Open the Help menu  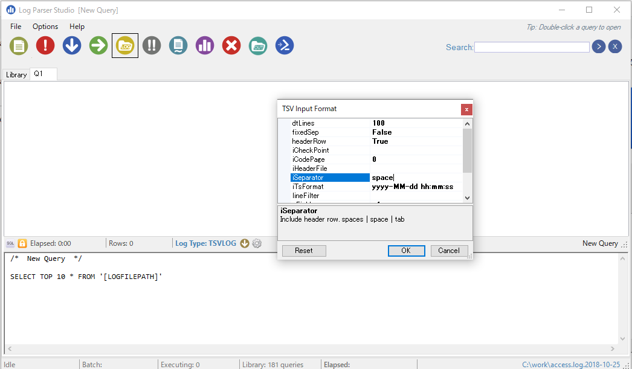[x=77, y=27]
